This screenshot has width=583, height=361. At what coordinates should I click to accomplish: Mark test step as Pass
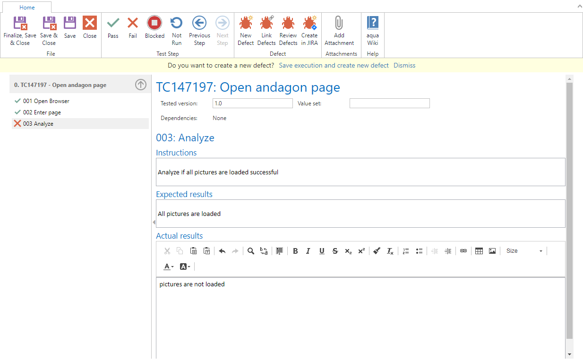(113, 24)
